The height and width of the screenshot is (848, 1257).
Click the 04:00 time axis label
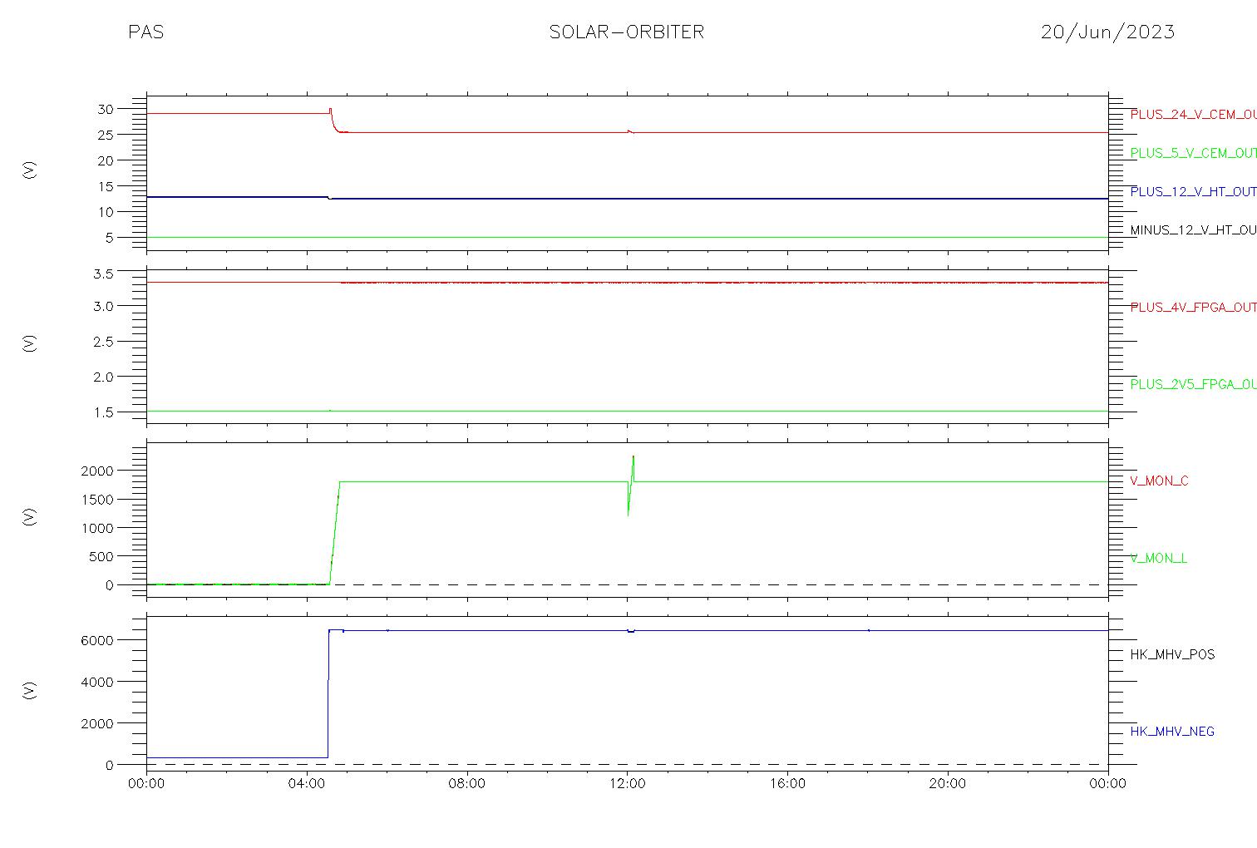tap(307, 783)
